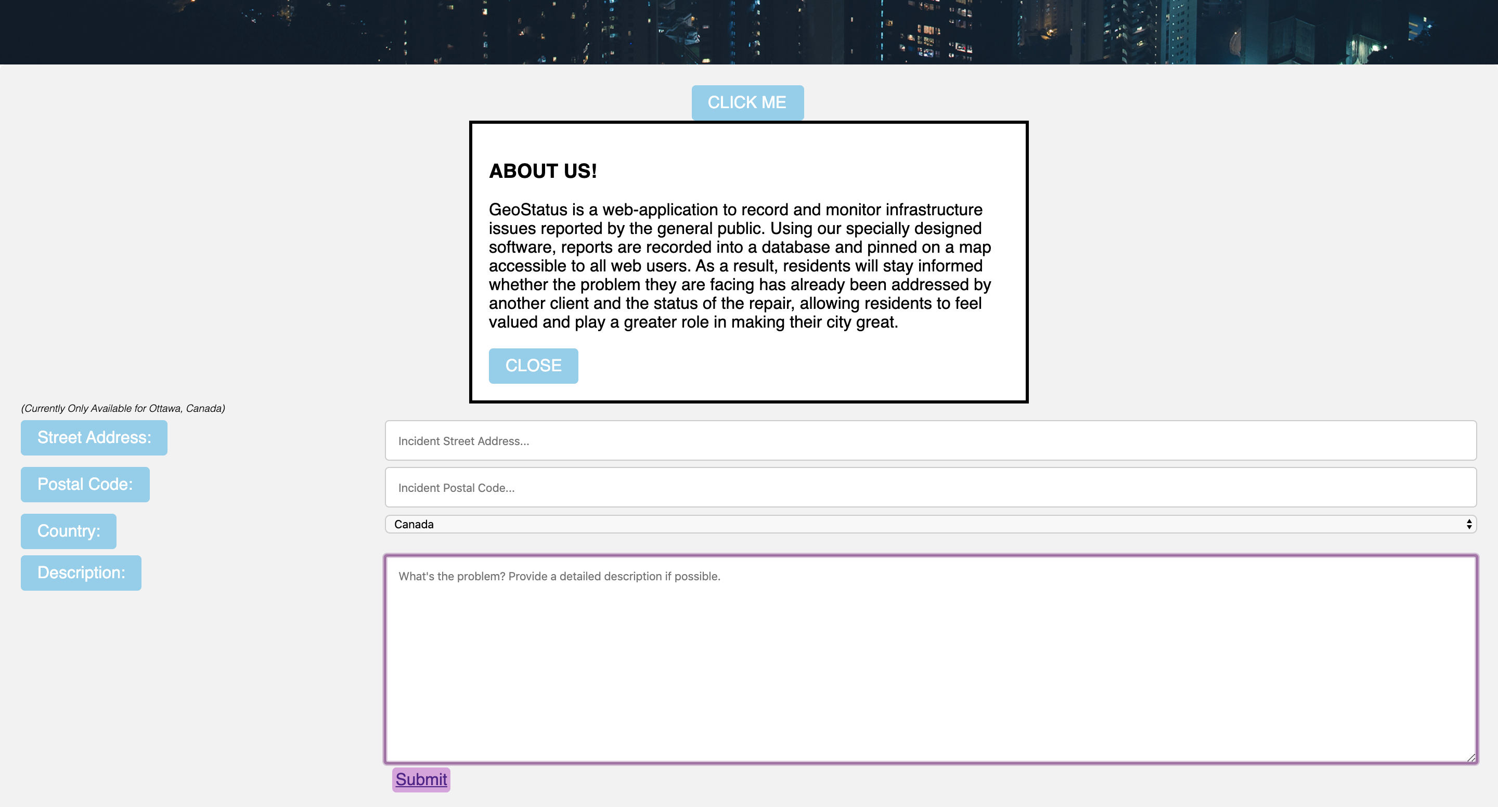Focus the Incident Street Address field
The width and height of the screenshot is (1498, 807).
(x=930, y=441)
